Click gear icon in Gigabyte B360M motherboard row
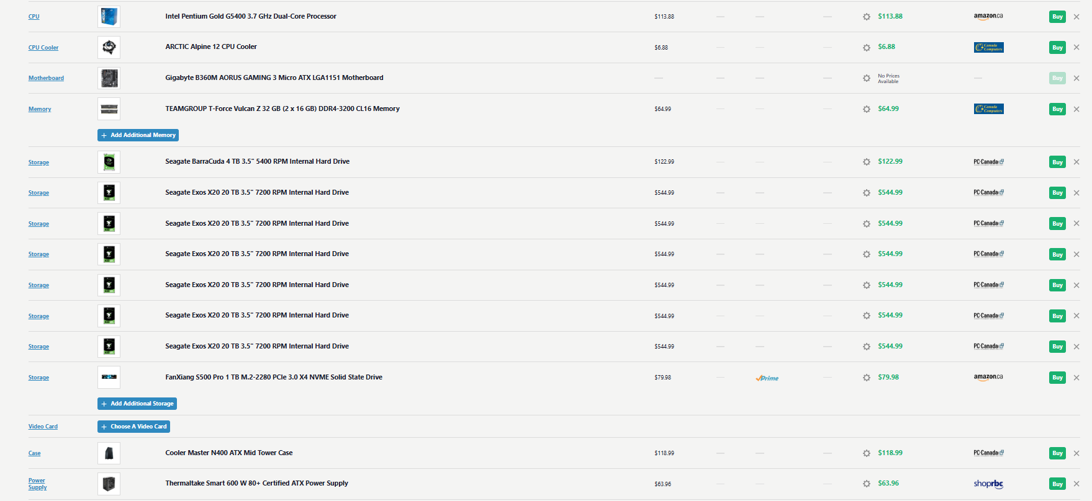Screen dimensions: 1092x501 [867, 78]
